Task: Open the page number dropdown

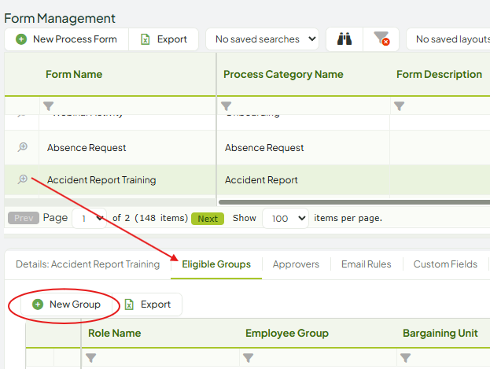Action: pos(90,218)
